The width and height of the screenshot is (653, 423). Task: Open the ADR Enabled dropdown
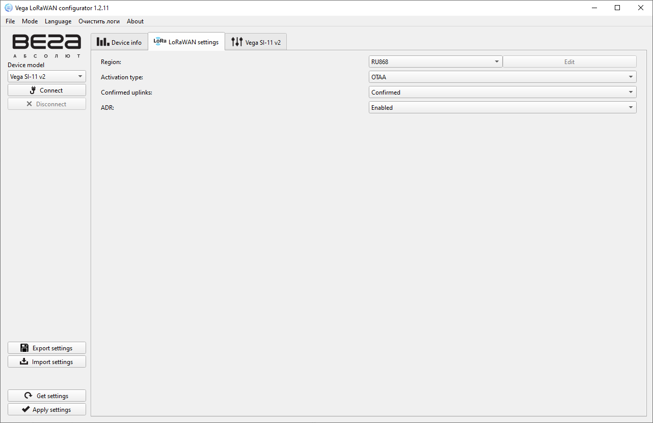502,107
